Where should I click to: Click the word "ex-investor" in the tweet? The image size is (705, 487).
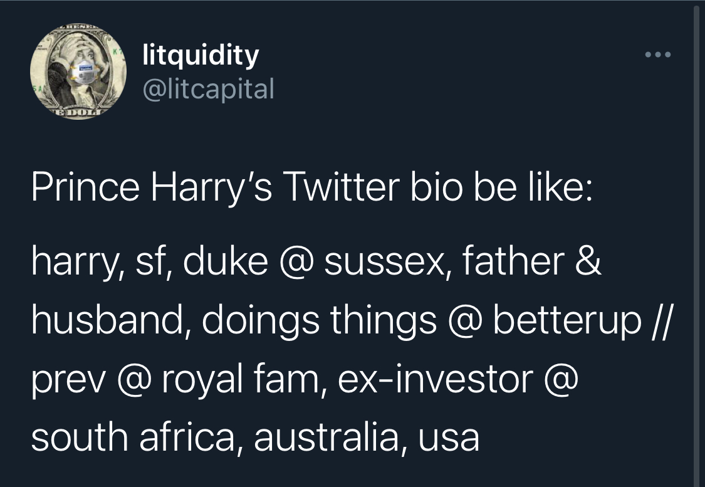point(435,379)
